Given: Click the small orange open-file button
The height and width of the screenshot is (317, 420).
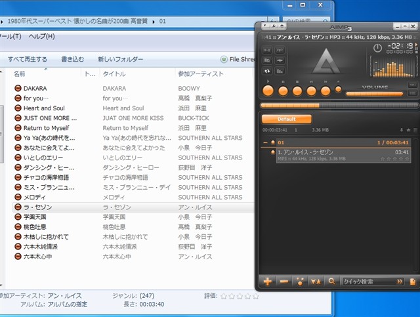Looking at the screenshot, I should pos(339,89).
